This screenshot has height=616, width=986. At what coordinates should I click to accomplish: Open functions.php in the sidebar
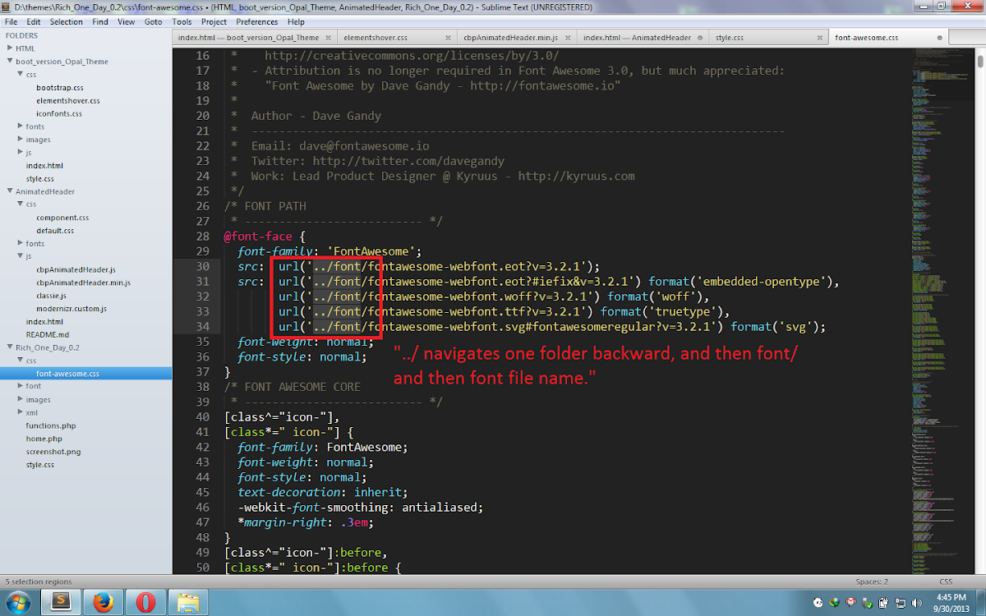point(51,425)
